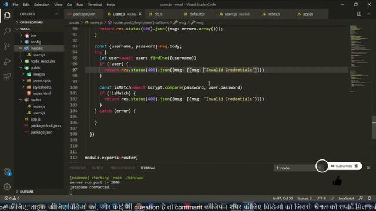Open Explorer panel ellipsis menu
Screen dimensions: 376x211
pyautogui.click(x=56, y=14)
